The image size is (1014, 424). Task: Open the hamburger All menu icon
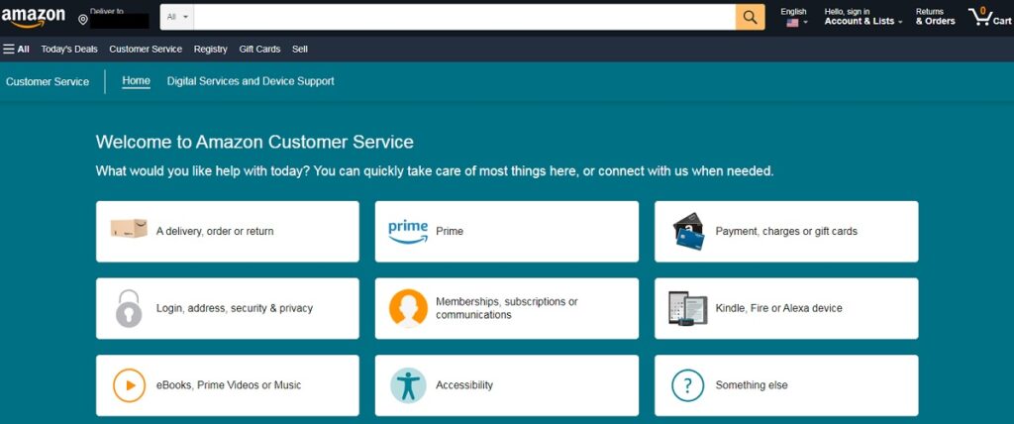9,50
